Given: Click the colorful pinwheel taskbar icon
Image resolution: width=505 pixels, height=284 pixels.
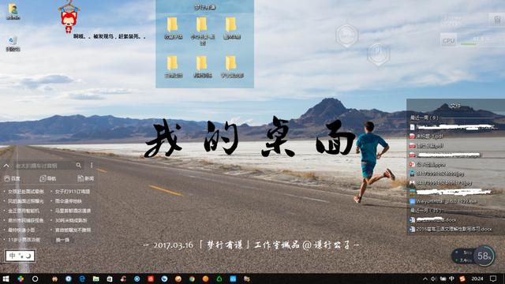Looking at the screenshot, I should 21,278.
